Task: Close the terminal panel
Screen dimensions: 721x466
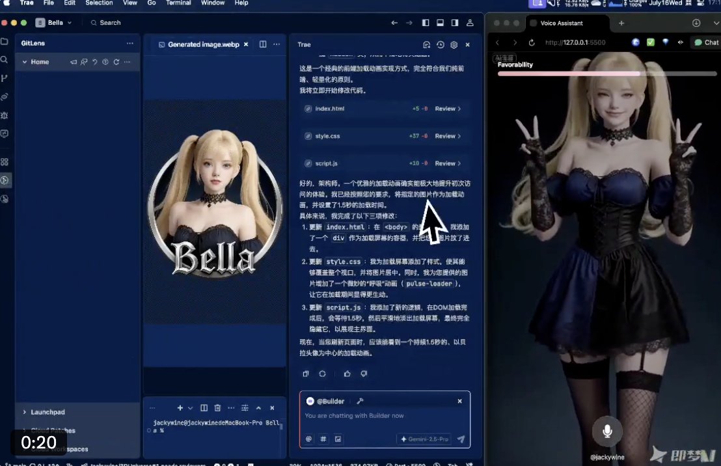Action: pos(272,408)
